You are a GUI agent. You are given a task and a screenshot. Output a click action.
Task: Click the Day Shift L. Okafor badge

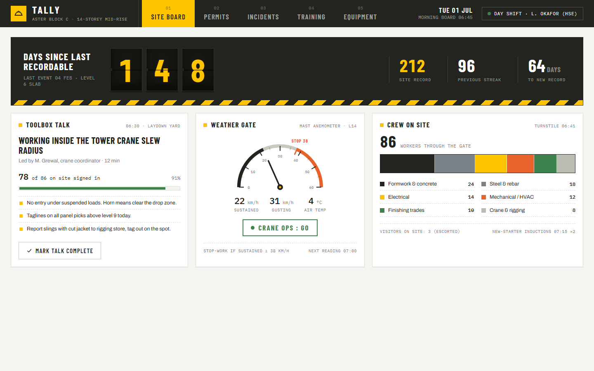tap(533, 14)
